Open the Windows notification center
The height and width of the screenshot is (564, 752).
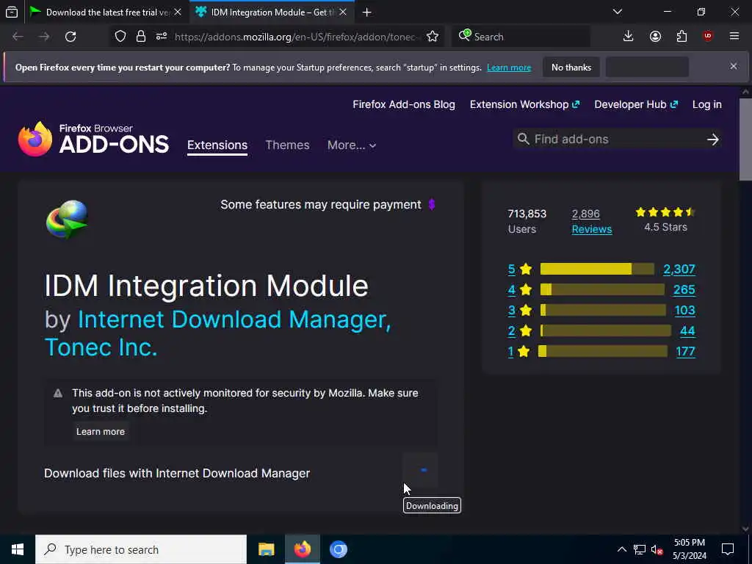coord(728,549)
